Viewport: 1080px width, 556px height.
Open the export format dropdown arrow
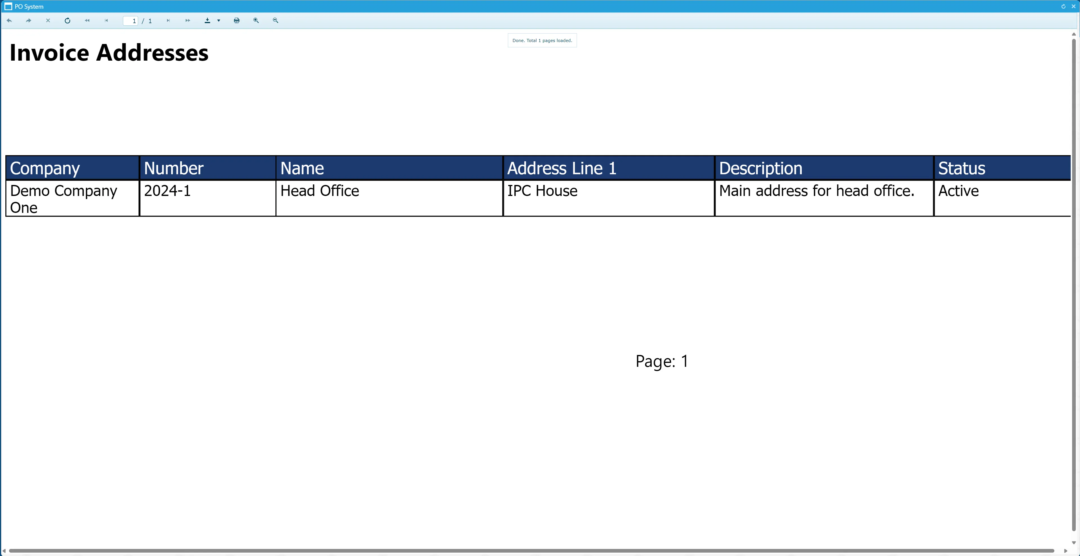click(218, 21)
